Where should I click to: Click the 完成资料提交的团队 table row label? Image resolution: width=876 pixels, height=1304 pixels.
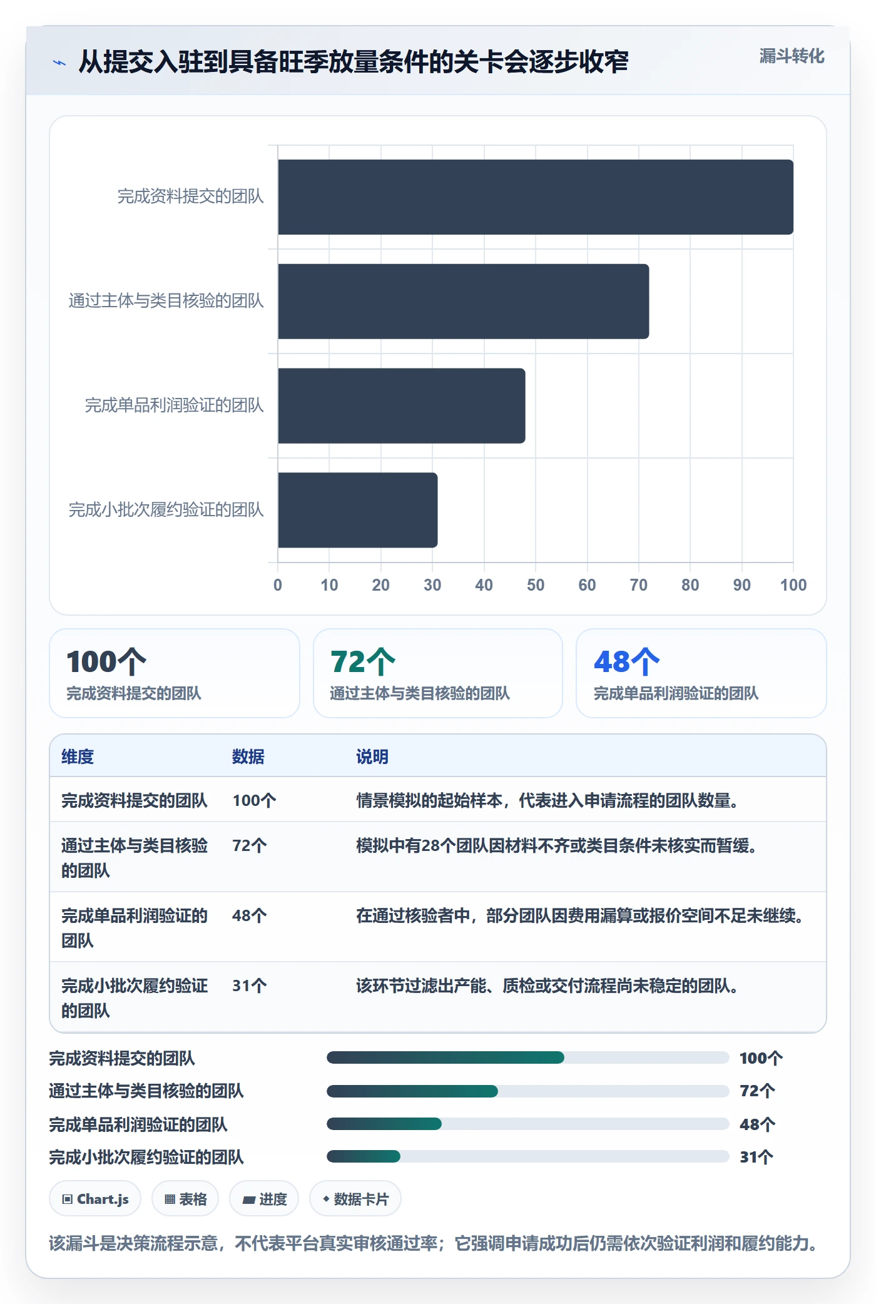[x=135, y=800]
